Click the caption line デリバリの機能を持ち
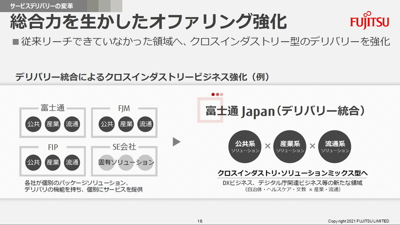Image resolution: width=400 pixels, height=225 pixels. (83, 189)
